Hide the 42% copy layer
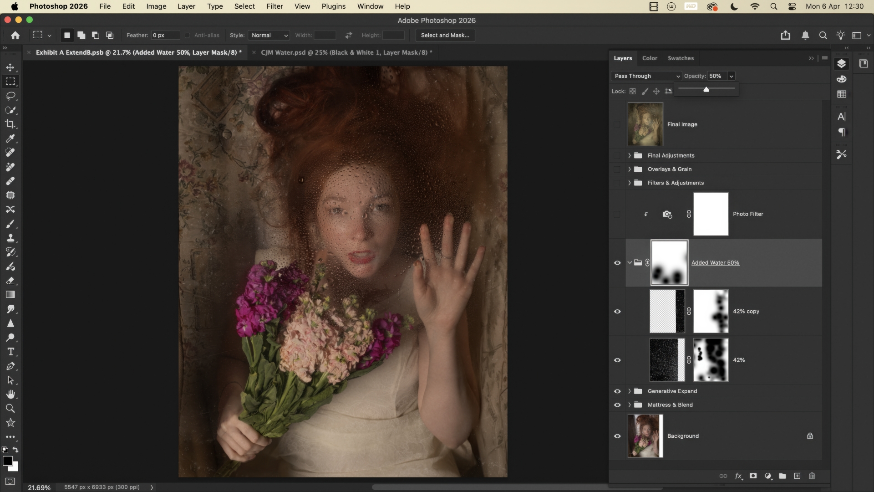874x492 pixels. pyautogui.click(x=617, y=312)
